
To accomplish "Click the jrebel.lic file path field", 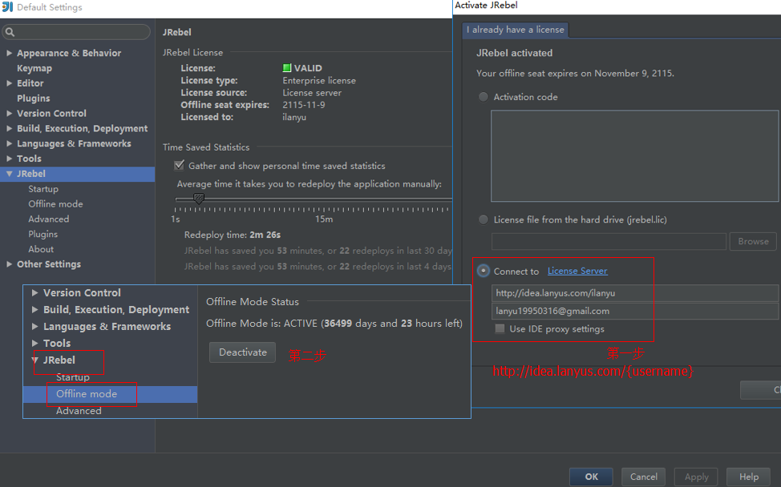I will 609,241.
